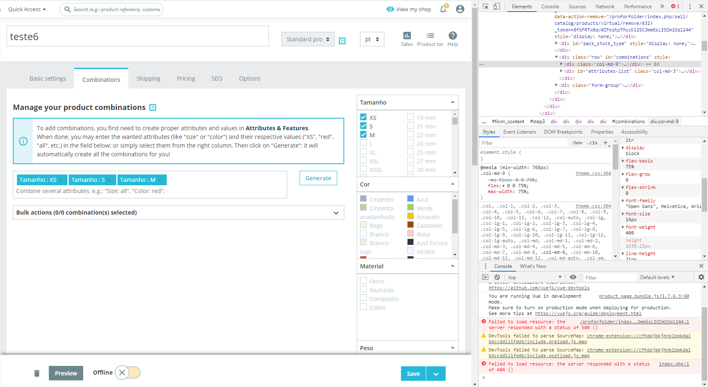Image resolution: width=708 pixels, height=387 pixels.
Task: Activate DevTools inspect element picker
Action: pos(486,6)
